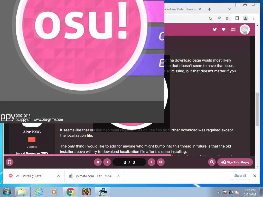
Task: Open Windows Media Player from taskbar
Action: coord(54,192)
